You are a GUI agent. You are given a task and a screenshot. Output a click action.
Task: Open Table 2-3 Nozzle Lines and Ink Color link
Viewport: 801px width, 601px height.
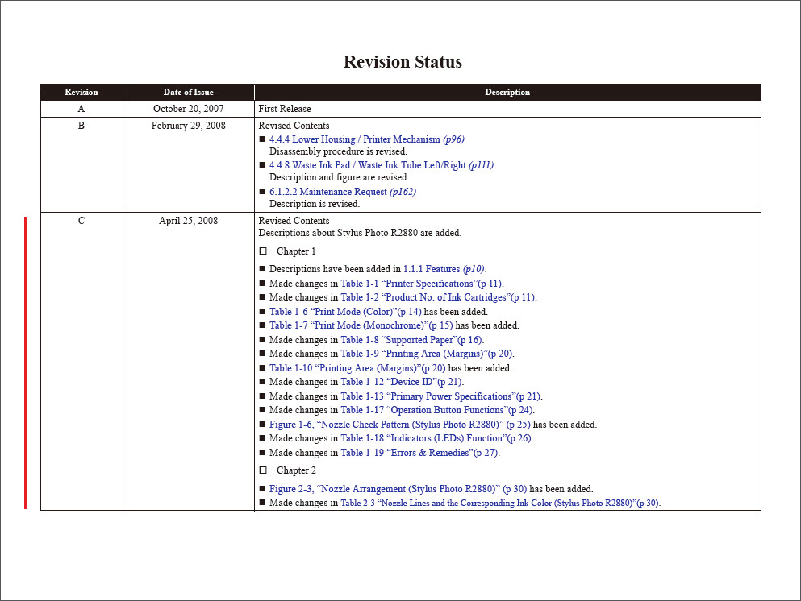499,503
